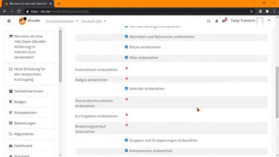The height and width of the screenshot is (157, 279).
Task: Bookmark this page with the star icon
Action: pos(252,11)
